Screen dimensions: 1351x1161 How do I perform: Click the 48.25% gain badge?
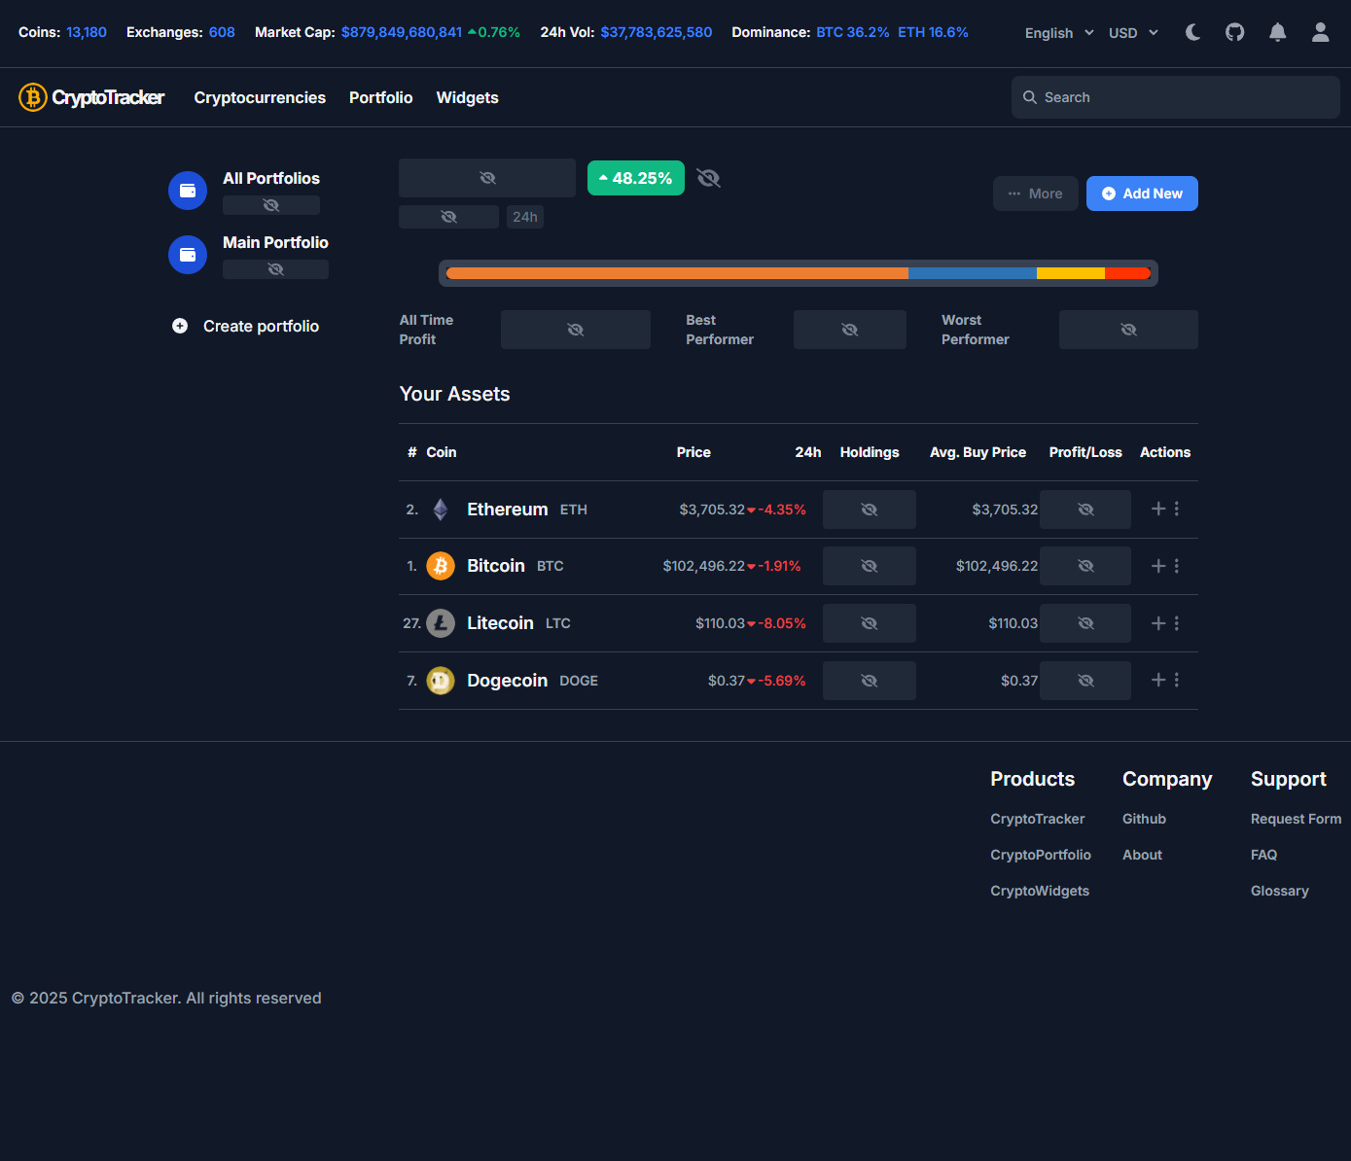tap(636, 178)
